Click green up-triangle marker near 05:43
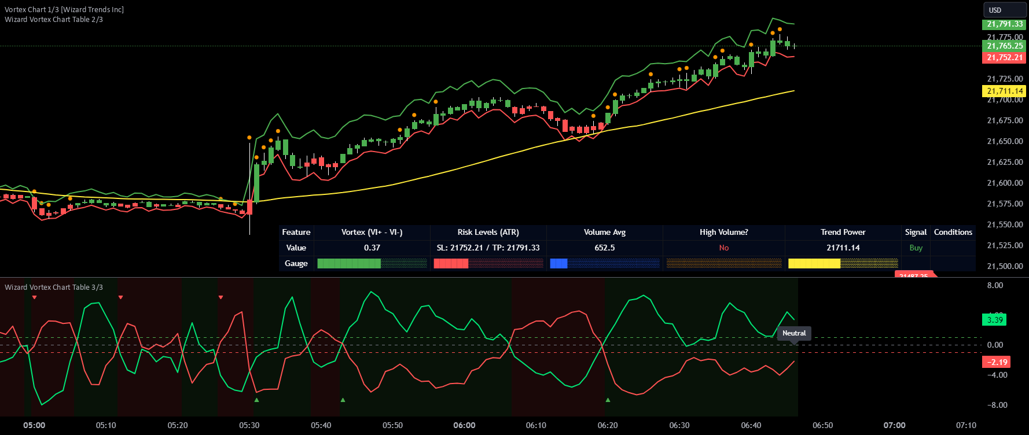 pos(343,400)
